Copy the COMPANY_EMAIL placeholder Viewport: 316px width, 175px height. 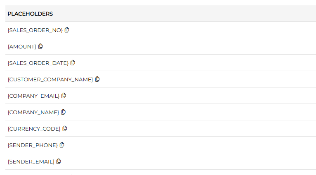click(64, 96)
